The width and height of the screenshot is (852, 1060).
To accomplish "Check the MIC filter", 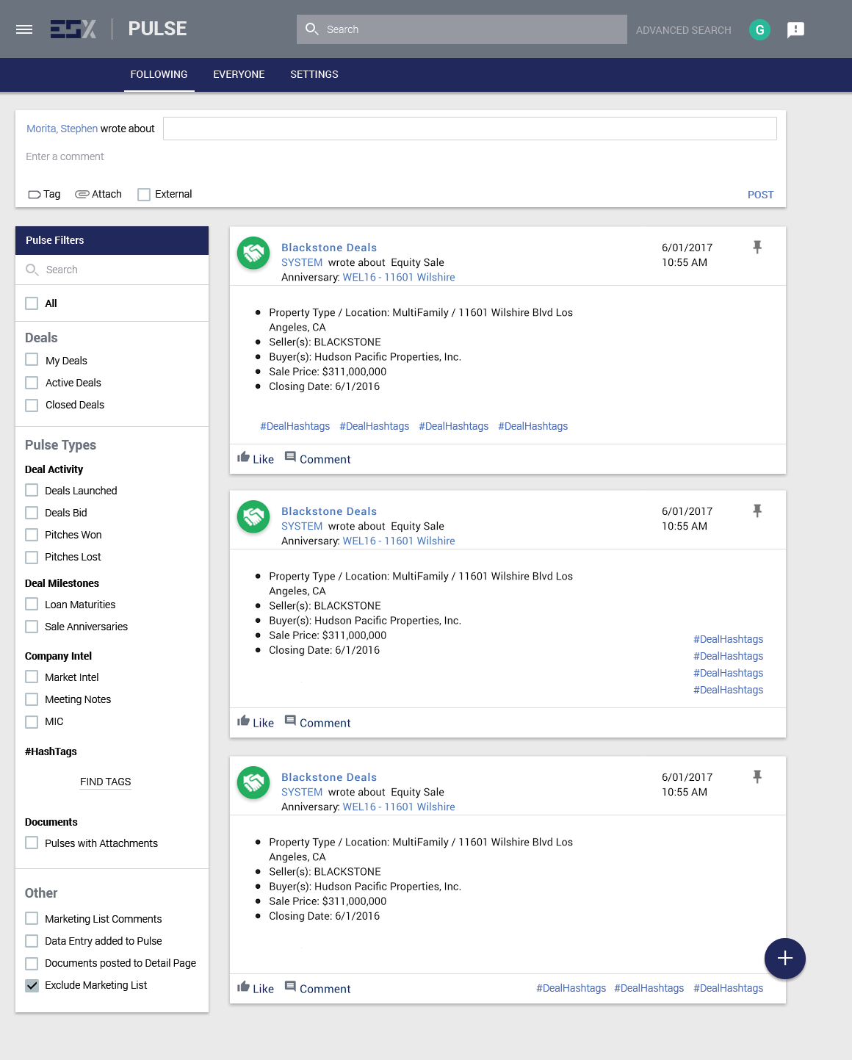I will (x=32, y=721).
